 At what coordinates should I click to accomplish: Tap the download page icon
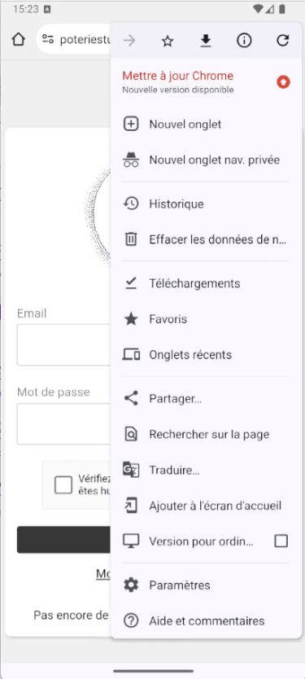click(206, 41)
